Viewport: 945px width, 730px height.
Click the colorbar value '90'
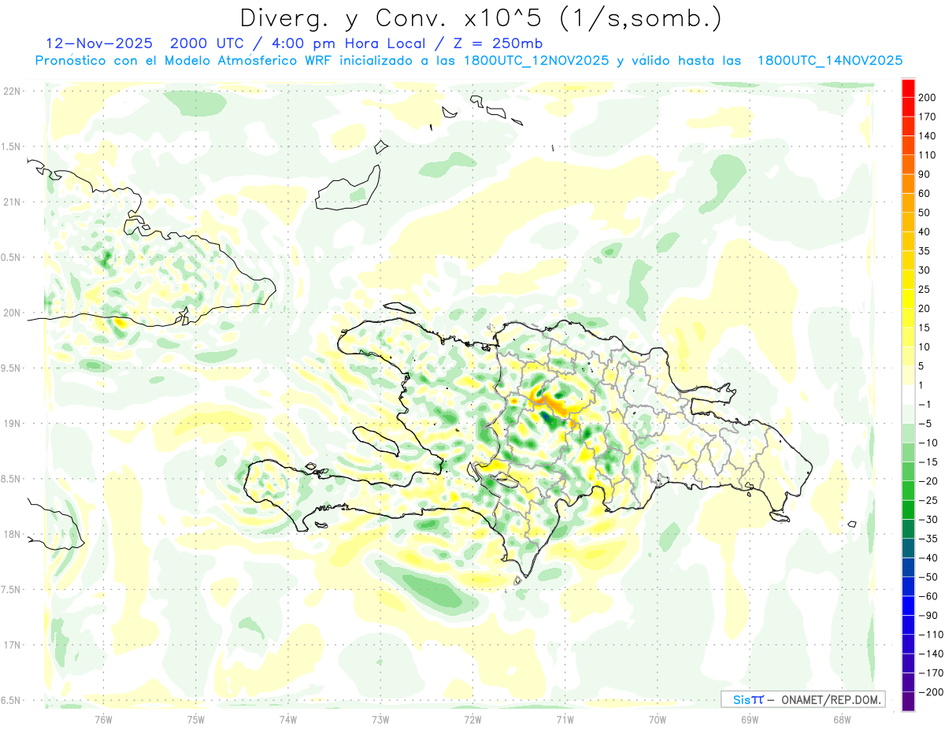(925, 174)
